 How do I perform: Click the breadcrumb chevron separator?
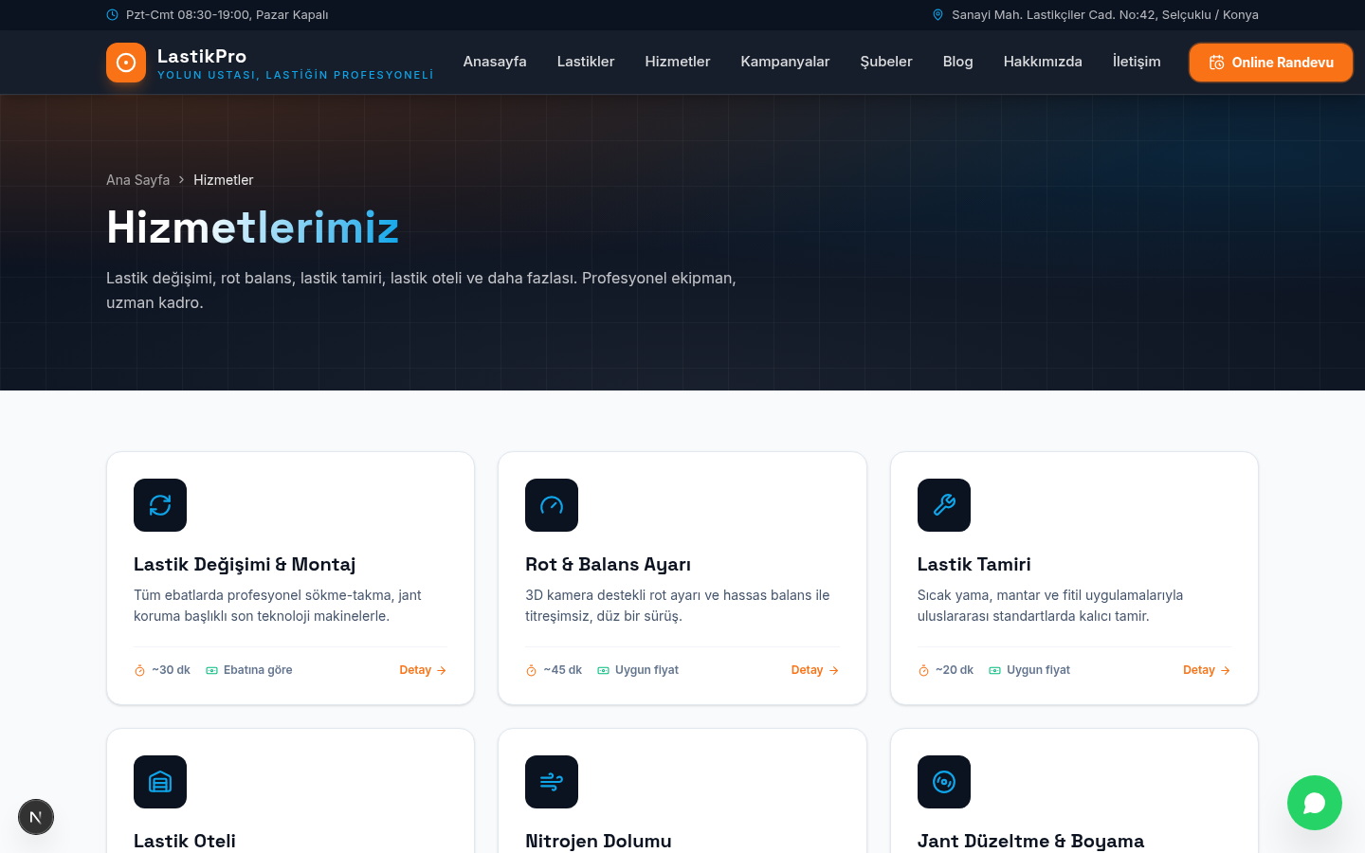[182, 180]
